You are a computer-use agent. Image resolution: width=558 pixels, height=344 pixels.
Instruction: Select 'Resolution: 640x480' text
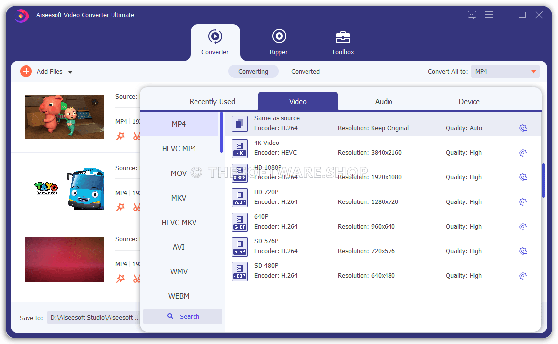[x=366, y=276]
